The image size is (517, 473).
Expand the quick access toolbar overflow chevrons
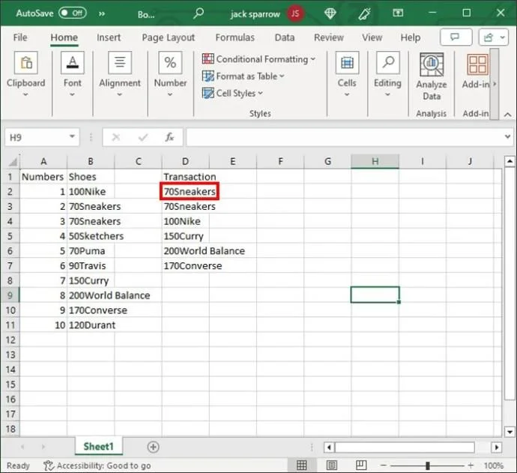pyautogui.click(x=102, y=13)
